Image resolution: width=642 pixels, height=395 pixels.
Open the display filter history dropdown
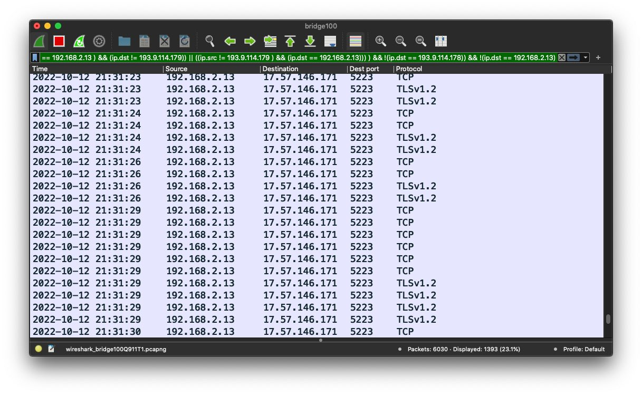[x=586, y=57]
